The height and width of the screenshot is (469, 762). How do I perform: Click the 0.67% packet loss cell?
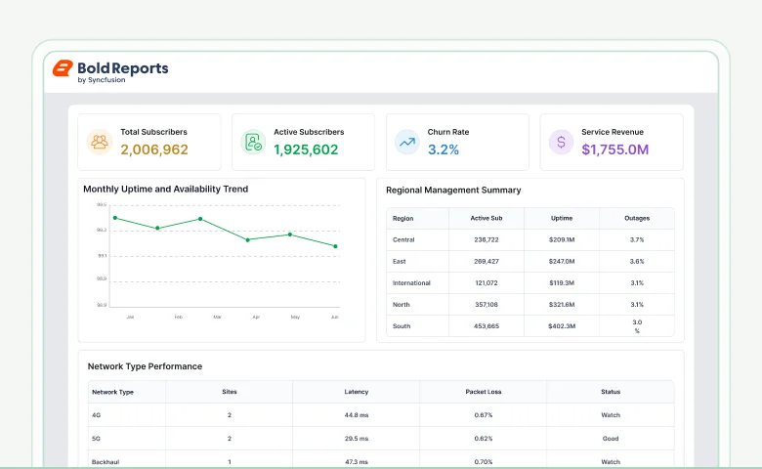point(484,415)
